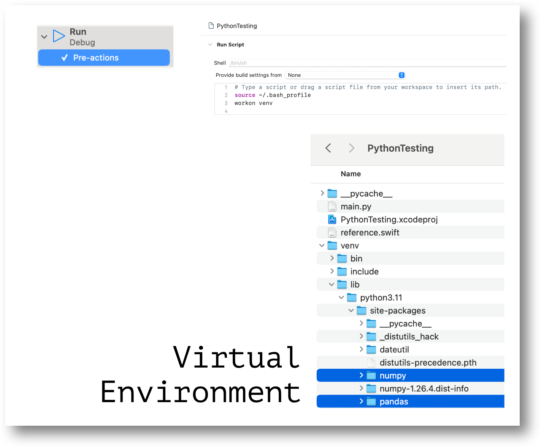Expand the numpy folder
This screenshot has width=541, height=447.
tap(362, 375)
